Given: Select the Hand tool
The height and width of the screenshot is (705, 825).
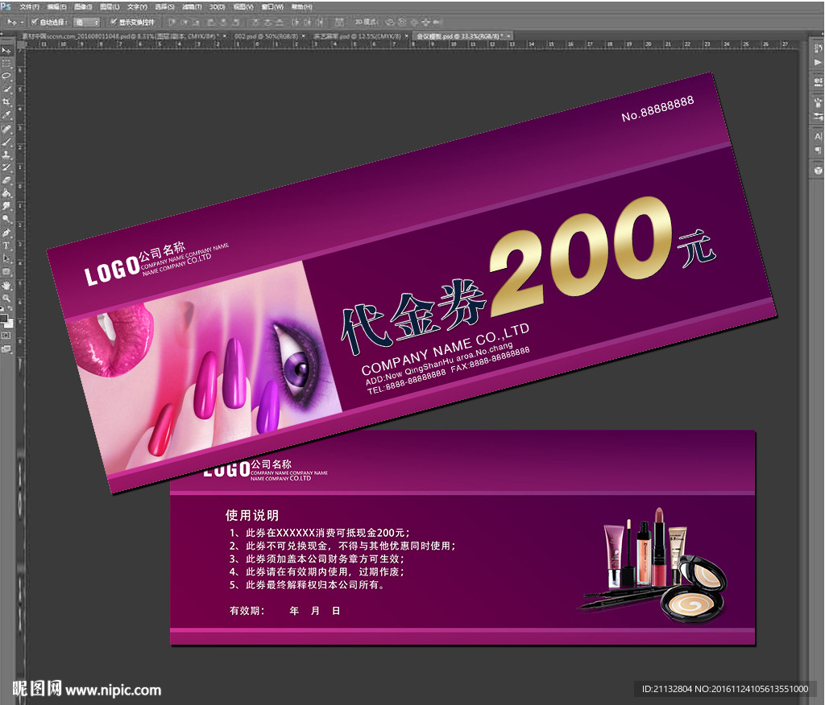Looking at the screenshot, I should (6, 286).
